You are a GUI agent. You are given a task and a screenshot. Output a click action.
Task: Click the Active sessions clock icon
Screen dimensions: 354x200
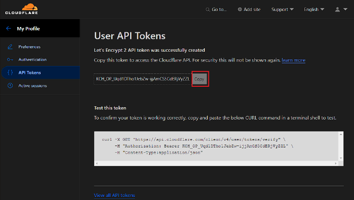pos(10,85)
